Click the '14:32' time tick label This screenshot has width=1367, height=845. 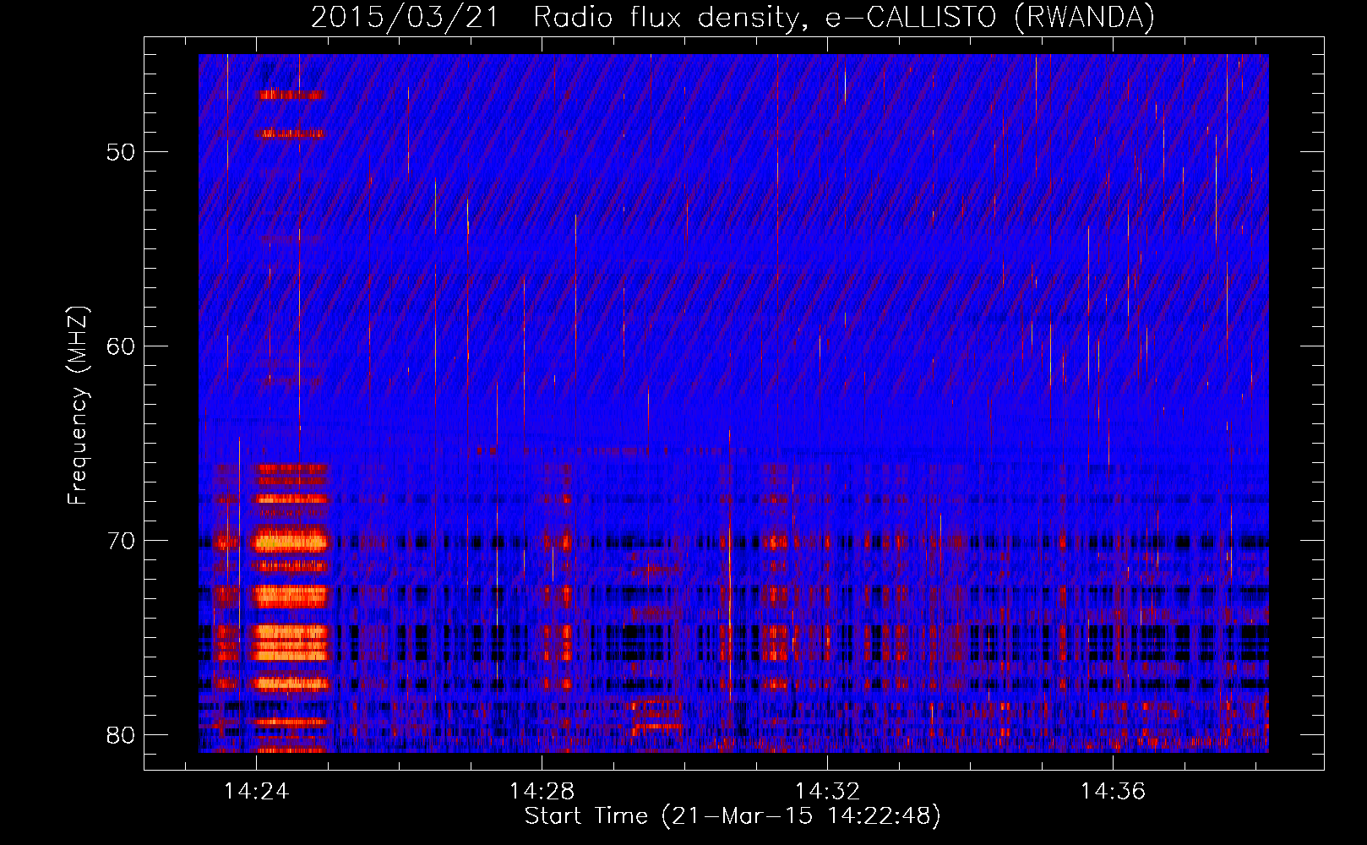(827, 791)
